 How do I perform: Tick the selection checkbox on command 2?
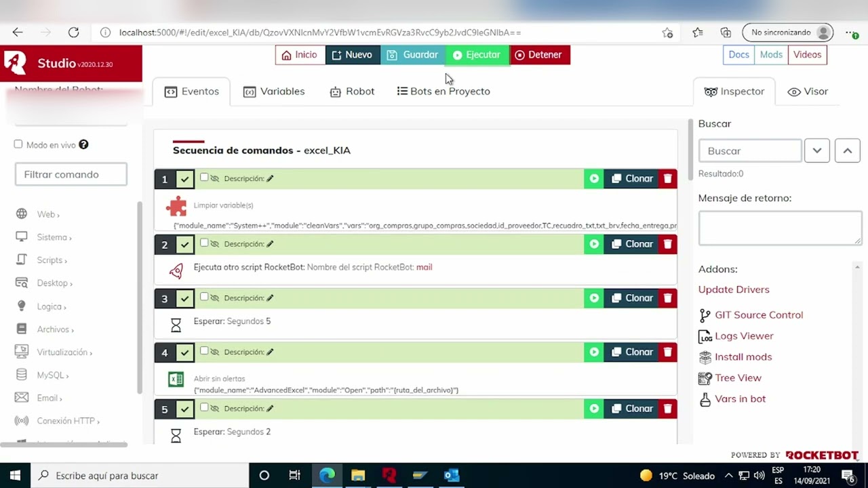click(x=204, y=243)
